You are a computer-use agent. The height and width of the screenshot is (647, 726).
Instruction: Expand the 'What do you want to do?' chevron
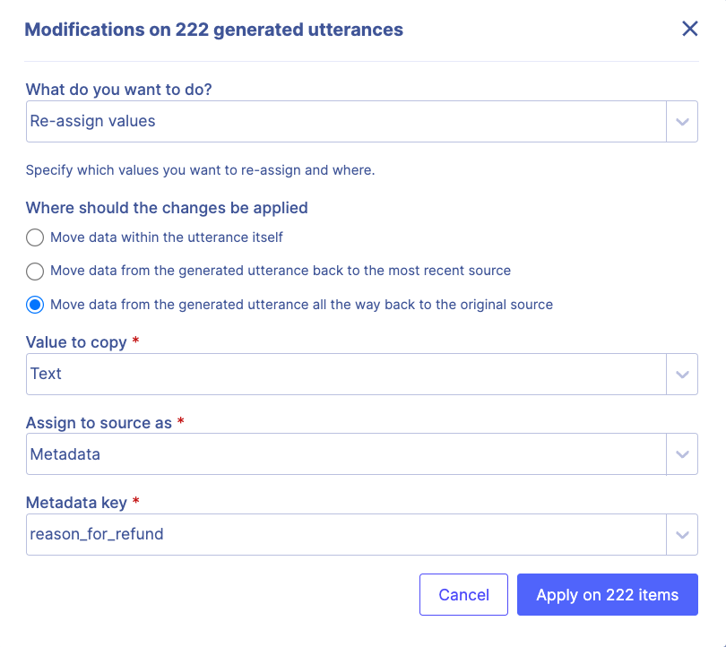[682, 121]
